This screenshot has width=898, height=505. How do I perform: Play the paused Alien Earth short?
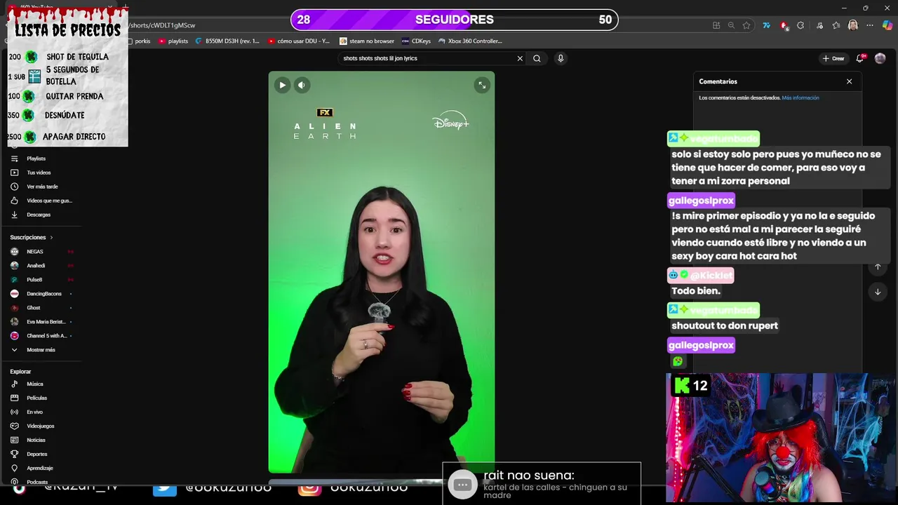282,85
